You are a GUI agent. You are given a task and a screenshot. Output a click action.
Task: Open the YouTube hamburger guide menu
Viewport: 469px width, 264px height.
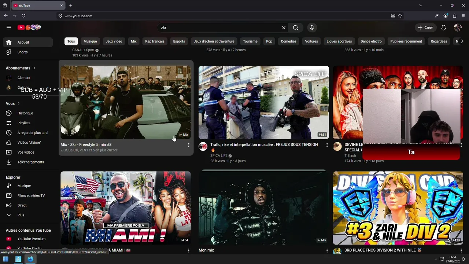(x=9, y=27)
